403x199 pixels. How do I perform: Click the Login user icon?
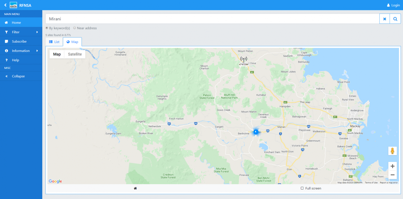(388, 5)
